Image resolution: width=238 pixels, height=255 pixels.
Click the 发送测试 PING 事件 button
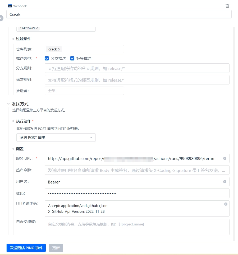(26, 248)
